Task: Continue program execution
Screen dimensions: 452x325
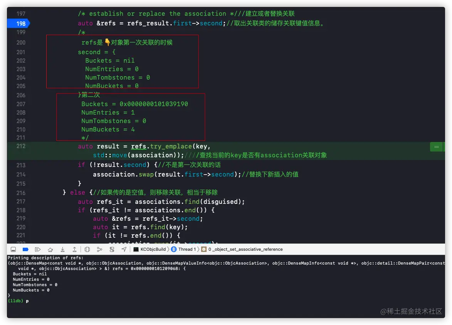Action: tap(38, 249)
